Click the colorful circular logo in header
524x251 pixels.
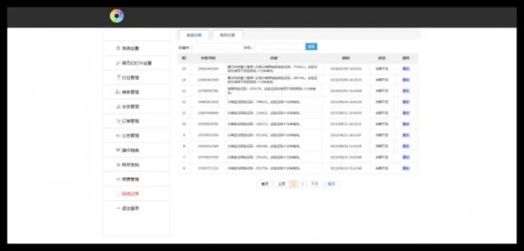pyautogui.click(x=117, y=16)
